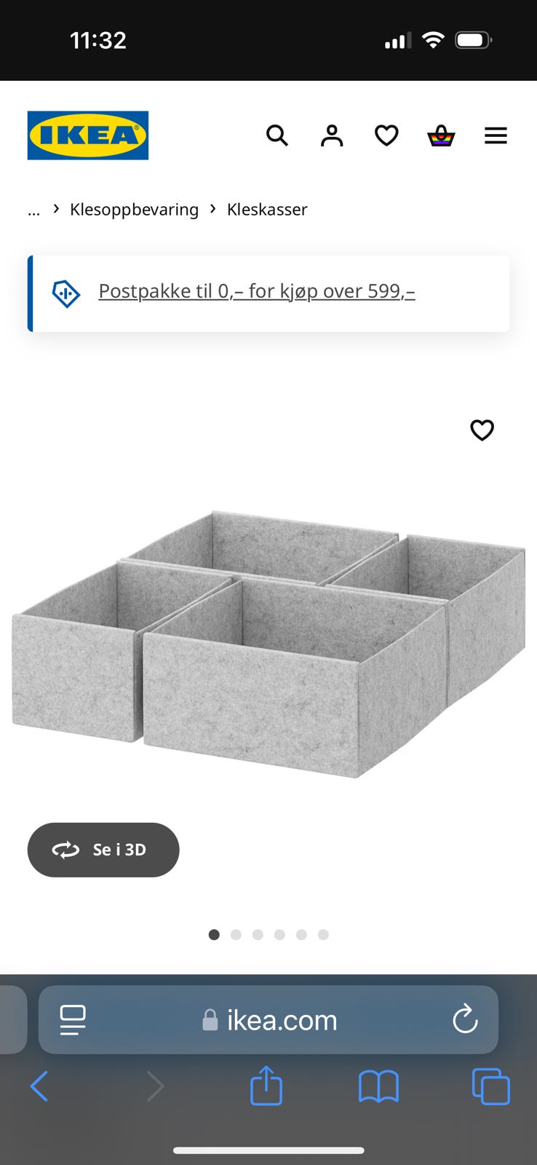Go to Klesoppbevaring breadcrumb
This screenshot has width=537, height=1165.
click(x=134, y=210)
